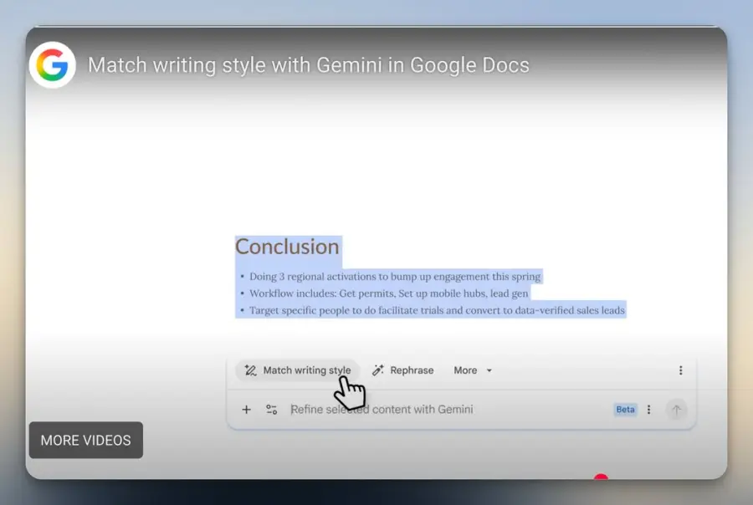Image resolution: width=753 pixels, height=505 pixels.
Task: Click the Match writing style button
Action: point(297,370)
